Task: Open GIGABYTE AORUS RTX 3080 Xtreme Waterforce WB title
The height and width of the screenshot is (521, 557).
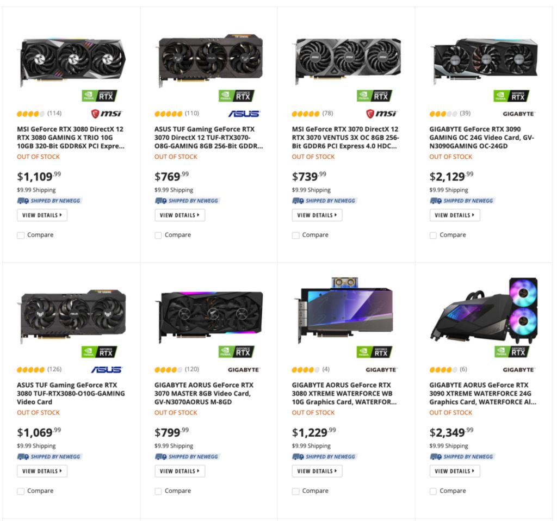Action: 344,393
